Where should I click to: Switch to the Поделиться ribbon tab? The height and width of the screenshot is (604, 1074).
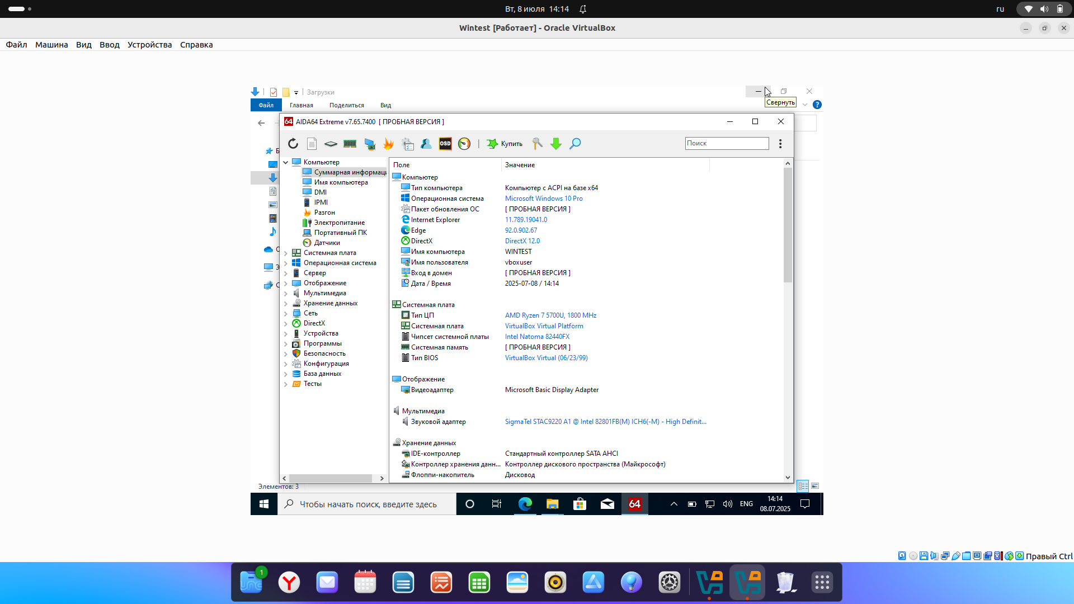(346, 105)
